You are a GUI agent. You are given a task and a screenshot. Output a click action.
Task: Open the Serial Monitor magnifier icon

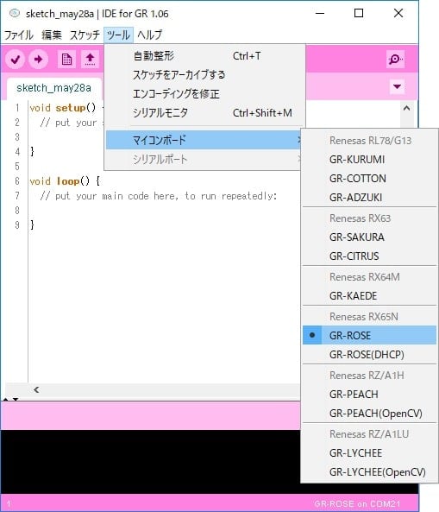pos(395,59)
